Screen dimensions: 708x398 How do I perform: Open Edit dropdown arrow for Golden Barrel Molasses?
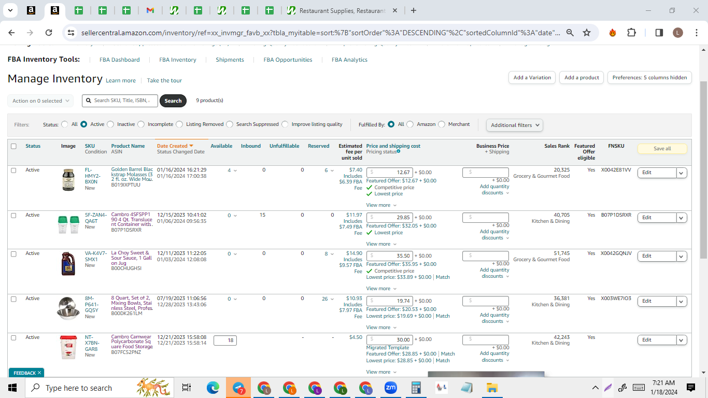coord(682,173)
